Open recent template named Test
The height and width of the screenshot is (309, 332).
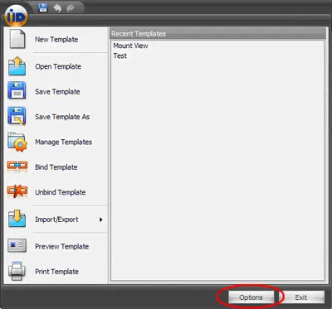[120, 56]
